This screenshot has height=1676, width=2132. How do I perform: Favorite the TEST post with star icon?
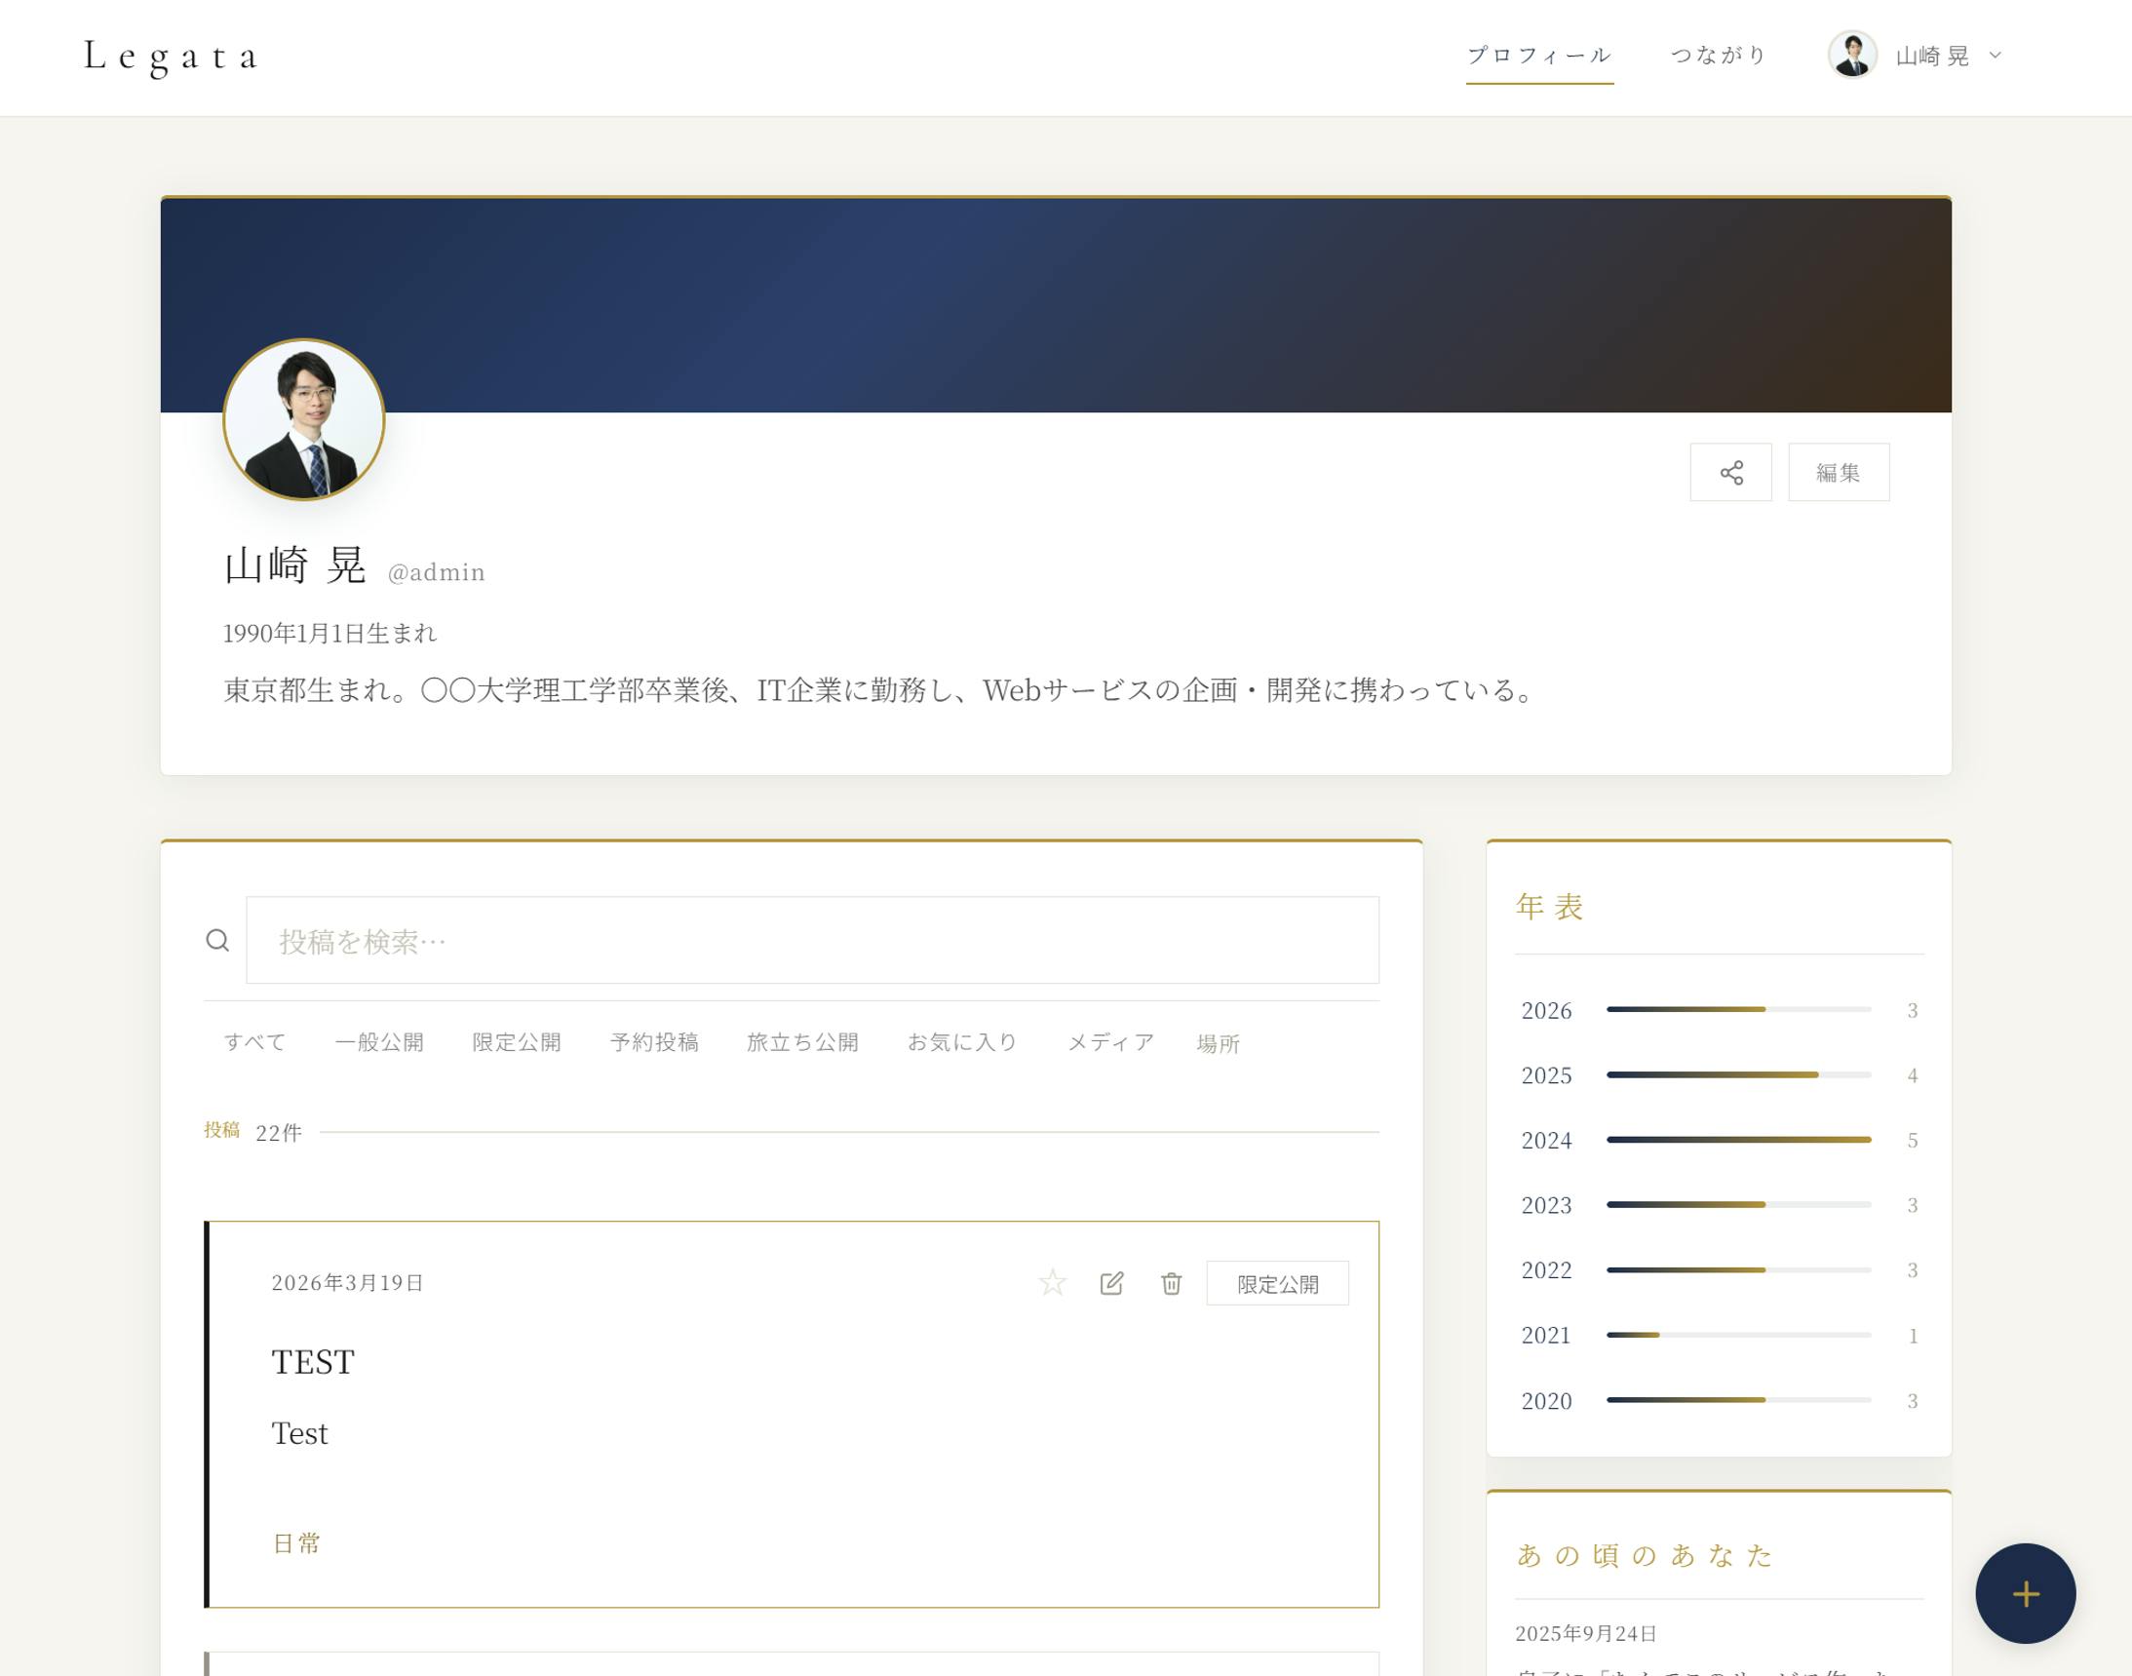point(1052,1282)
